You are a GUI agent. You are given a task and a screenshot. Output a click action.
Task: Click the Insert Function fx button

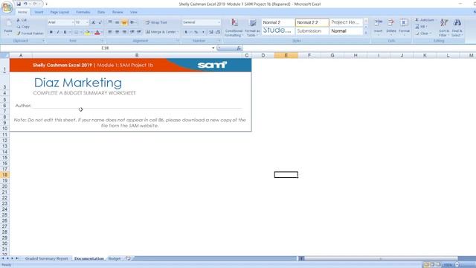(239, 48)
